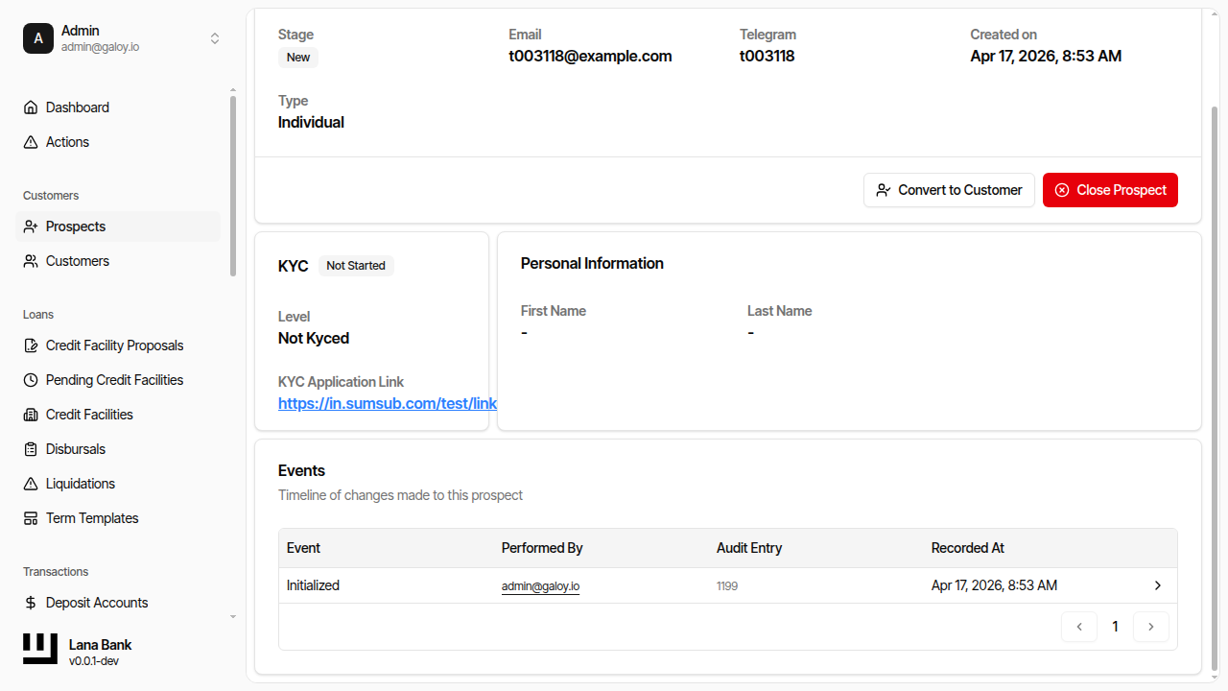
Task: Click the Convert to Customer button
Action: pyautogui.click(x=949, y=190)
